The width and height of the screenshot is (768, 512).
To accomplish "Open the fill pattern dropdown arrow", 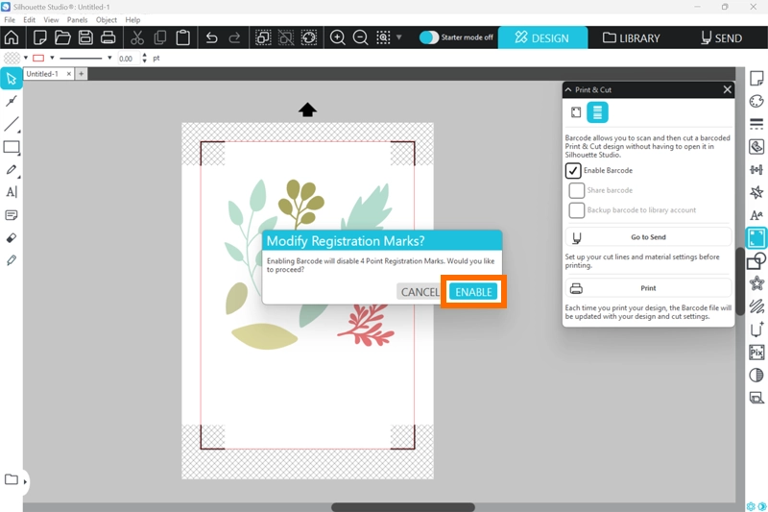I will tap(26, 58).
